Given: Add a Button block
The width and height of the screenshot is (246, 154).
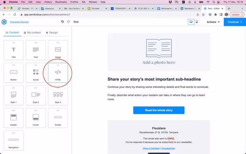Looking at the screenshot, I should (14, 73).
